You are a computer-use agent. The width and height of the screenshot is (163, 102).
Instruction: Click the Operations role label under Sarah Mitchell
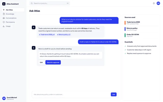(x=10, y=99)
